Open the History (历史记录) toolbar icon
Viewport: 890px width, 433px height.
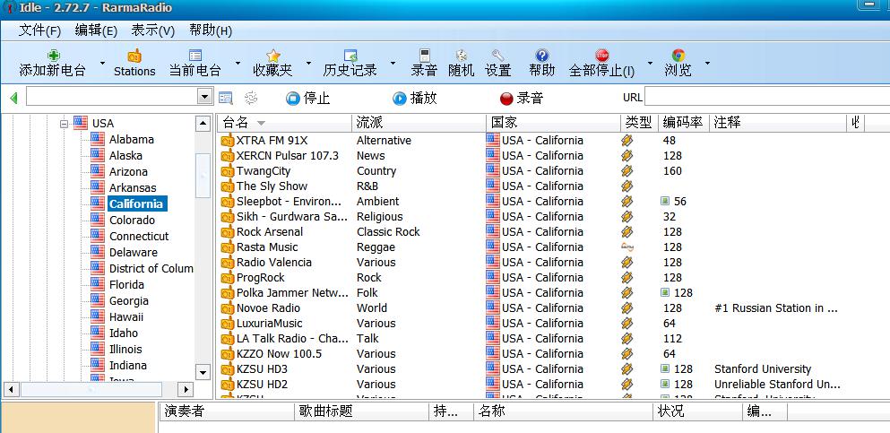pos(350,56)
